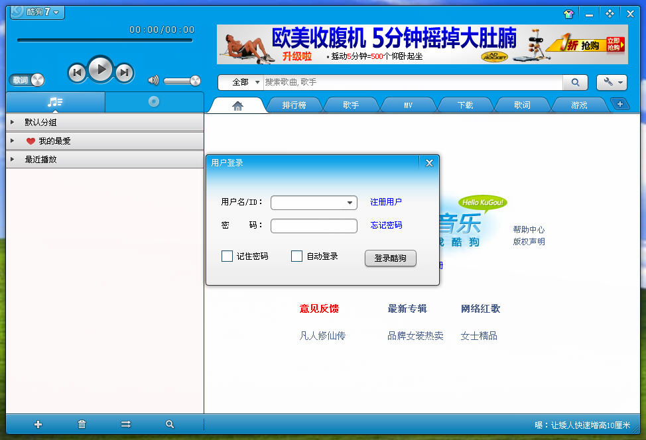Add a new tab with plus button

point(620,104)
